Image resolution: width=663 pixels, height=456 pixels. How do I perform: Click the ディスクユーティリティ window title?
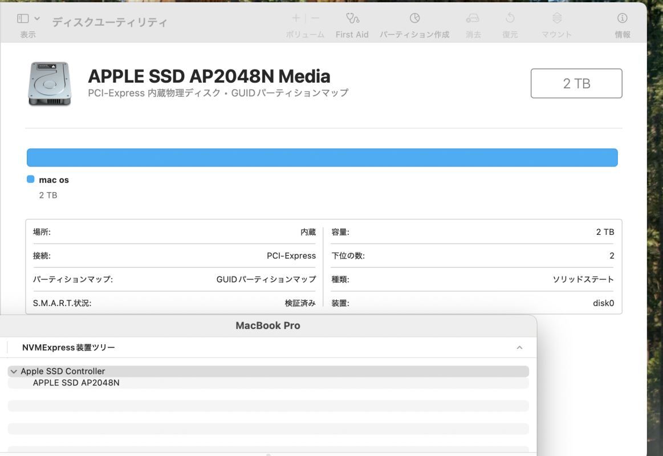tap(109, 22)
